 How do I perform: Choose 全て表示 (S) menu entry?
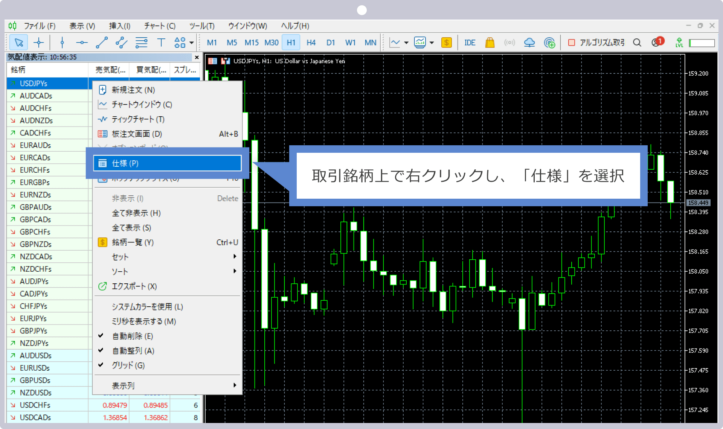167,228
